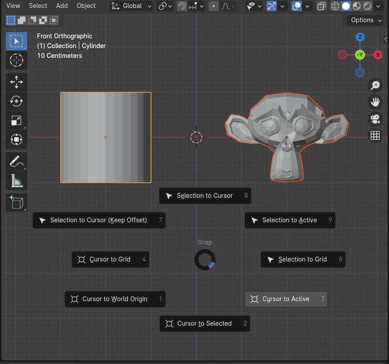Expand gizmo options arrow
This screenshot has width=389, height=364.
tap(283, 6)
